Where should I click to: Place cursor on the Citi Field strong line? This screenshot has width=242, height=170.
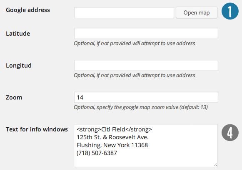coord(114,129)
